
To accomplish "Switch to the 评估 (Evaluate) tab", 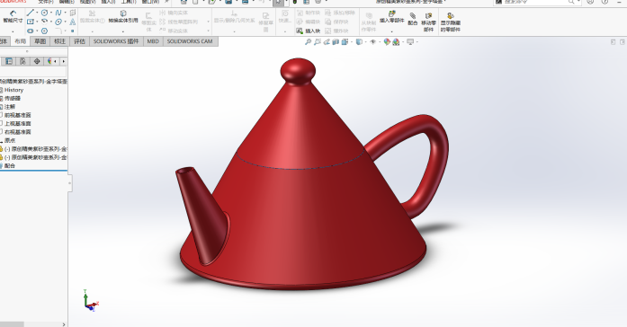I will (79, 41).
